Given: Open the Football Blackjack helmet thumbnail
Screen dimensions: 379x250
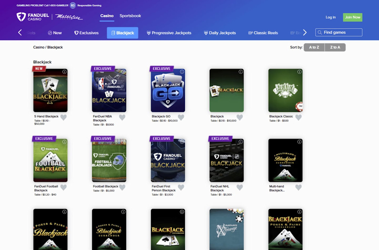Looking at the screenshot, I should tap(109, 160).
